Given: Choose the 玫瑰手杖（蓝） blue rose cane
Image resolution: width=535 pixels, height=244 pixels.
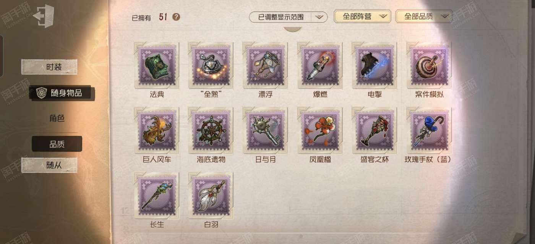Looking at the screenshot, I should [x=429, y=130].
